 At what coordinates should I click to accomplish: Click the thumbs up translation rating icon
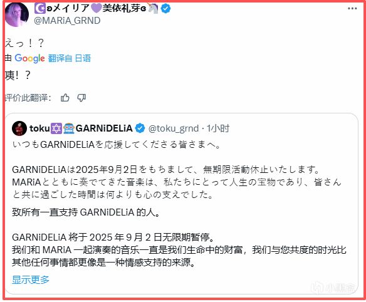point(65,98)
